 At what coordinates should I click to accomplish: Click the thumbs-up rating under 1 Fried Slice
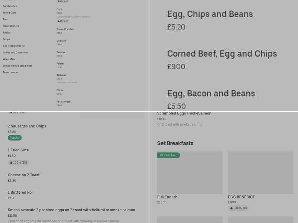click(18, 162)
